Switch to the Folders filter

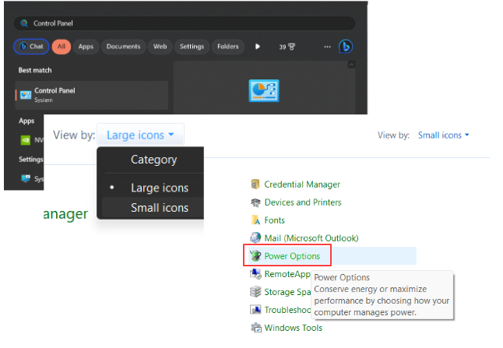coord(228,47)
